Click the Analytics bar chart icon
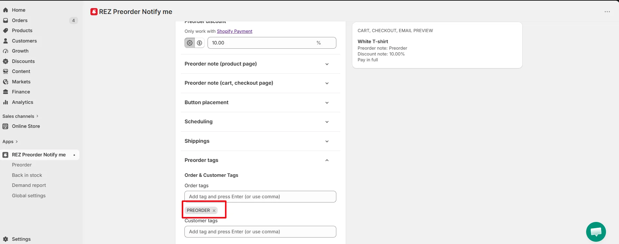This screenshot has height=244, width=619. [6, 102]
